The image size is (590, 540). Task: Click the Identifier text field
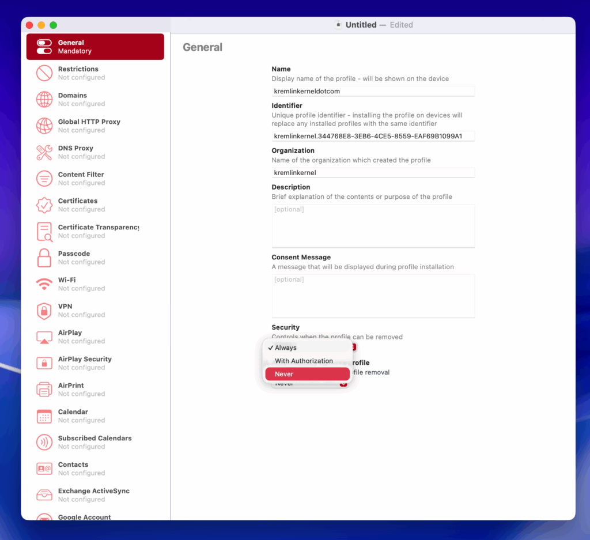click(x=373, y=136)
